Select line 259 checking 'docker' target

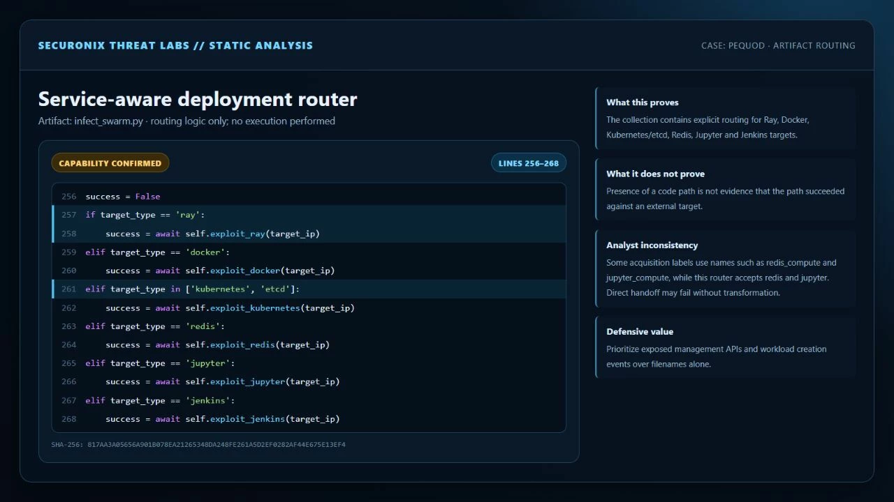coord(309,252)
